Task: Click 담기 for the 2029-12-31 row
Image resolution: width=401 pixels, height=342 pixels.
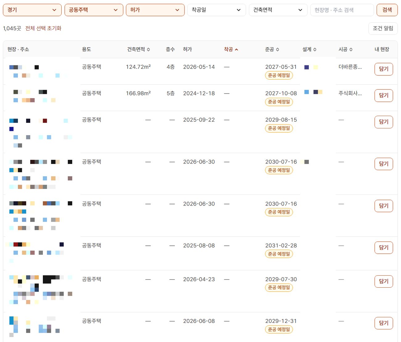Action: click(x=384, y=323)
